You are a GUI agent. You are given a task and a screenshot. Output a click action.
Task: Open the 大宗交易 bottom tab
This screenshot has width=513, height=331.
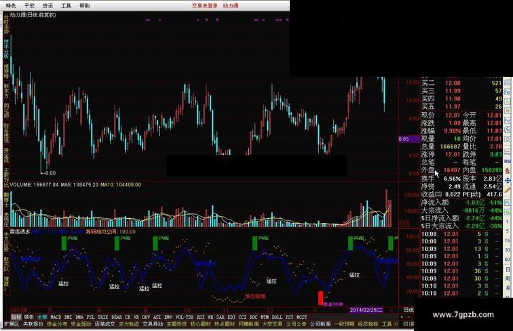pos(272,324)
